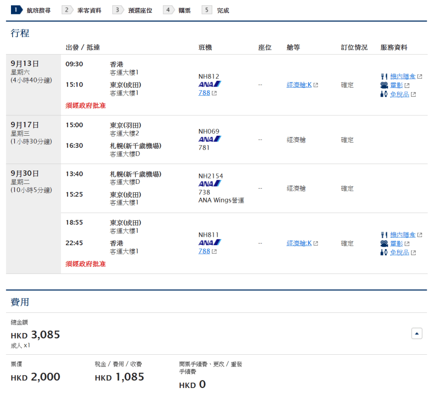Select step 3 預選座位

(133, 10)
